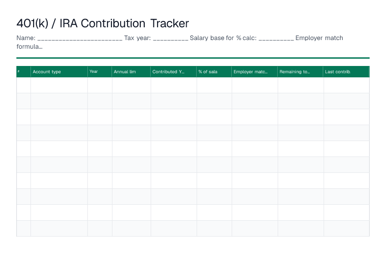386x273 pixels.
Task: Select the 'Last contrib.' column header
Action: [x=346, y=71]
